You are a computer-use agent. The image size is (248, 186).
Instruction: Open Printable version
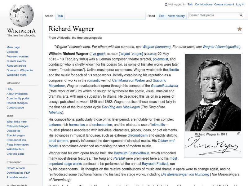click(17, 177)
